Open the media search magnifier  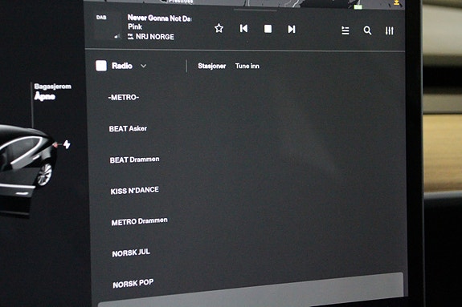(367, 30)
